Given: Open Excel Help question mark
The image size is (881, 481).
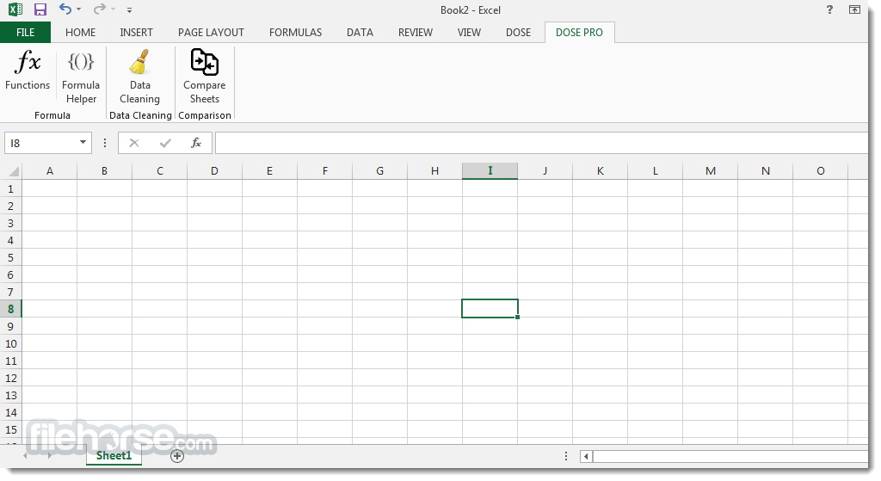Looking at the screenshot, I should pyautogui.click(x=829, y=9).
